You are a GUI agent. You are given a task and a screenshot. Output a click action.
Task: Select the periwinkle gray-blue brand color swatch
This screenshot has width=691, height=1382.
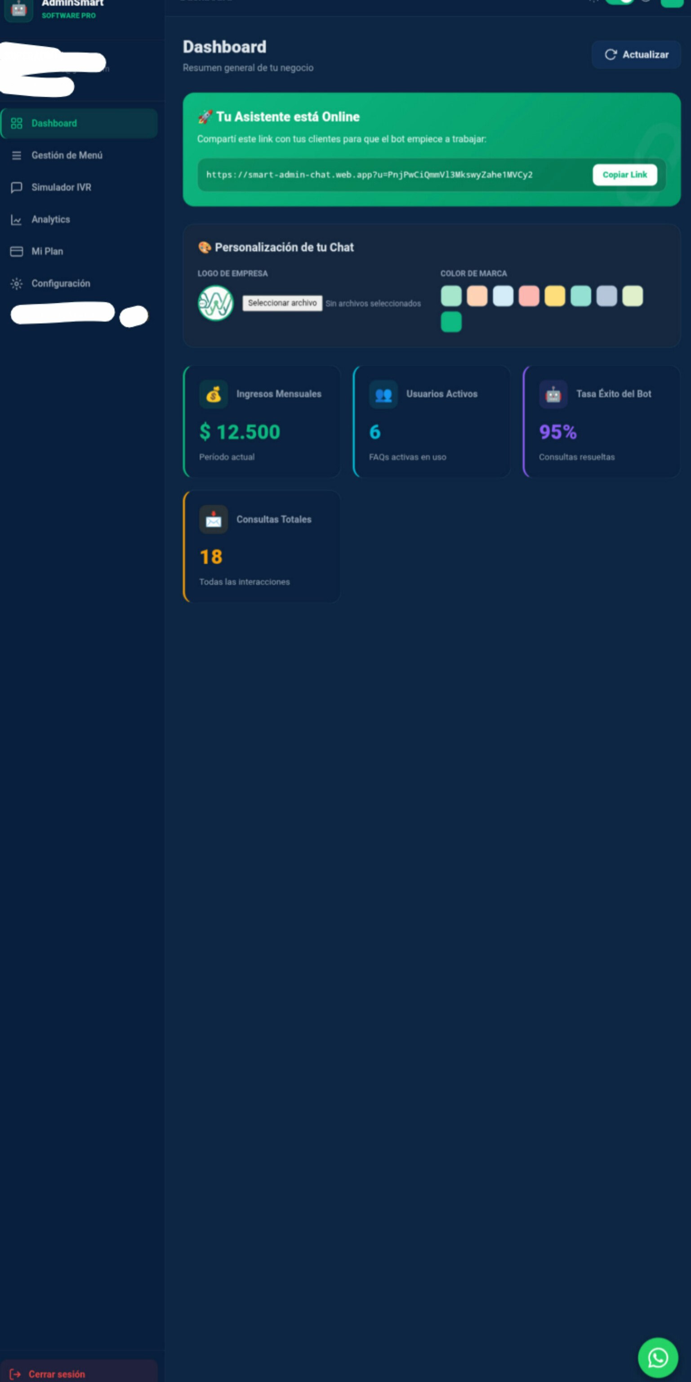click(606, 296)
